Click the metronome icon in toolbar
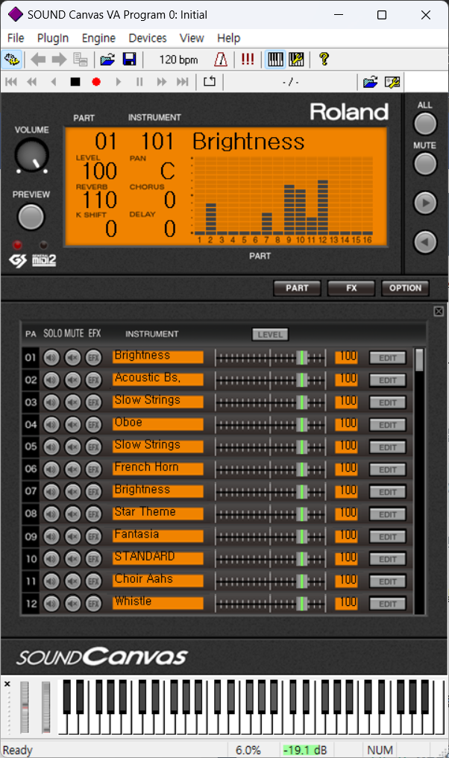Image resolution: width=449 pixels, height=758 pixels. tap(222, 60)
